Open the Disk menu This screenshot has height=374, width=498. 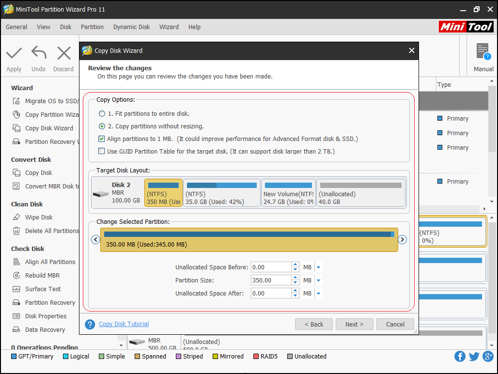pyautogui.click(x=66, y=27)
